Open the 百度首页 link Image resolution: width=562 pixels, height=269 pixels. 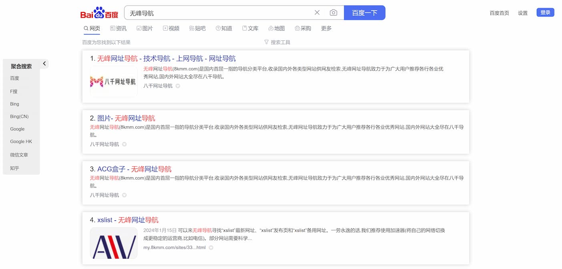pos(499,13)
